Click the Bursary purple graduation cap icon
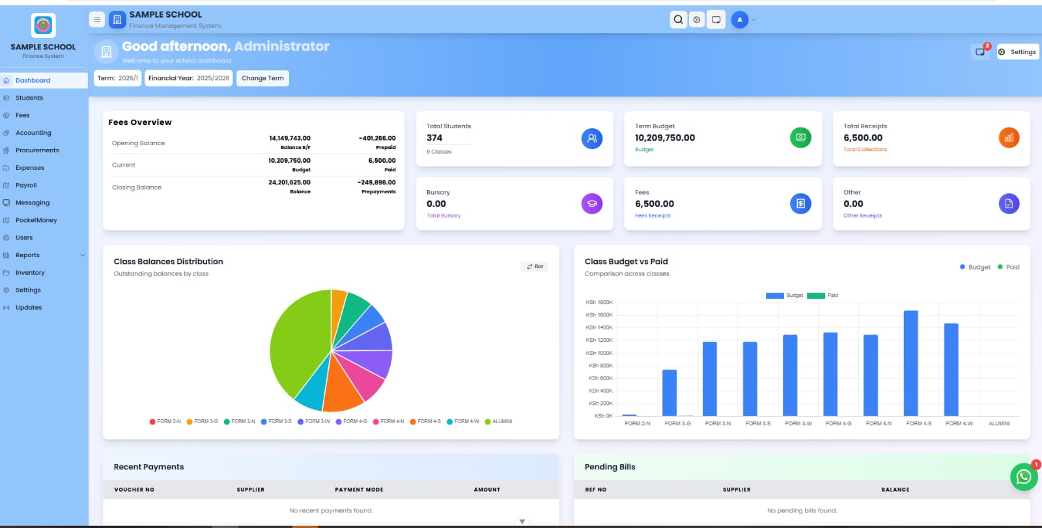The image size is (1042, 528). click(x=592, y=204)
